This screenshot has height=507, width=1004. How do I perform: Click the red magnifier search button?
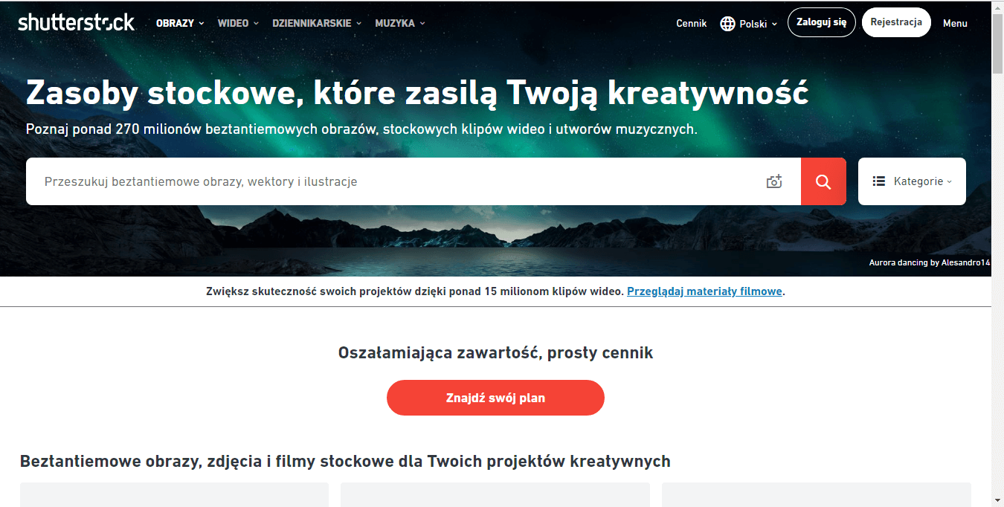pyautogui.click(x=823, y=181)
